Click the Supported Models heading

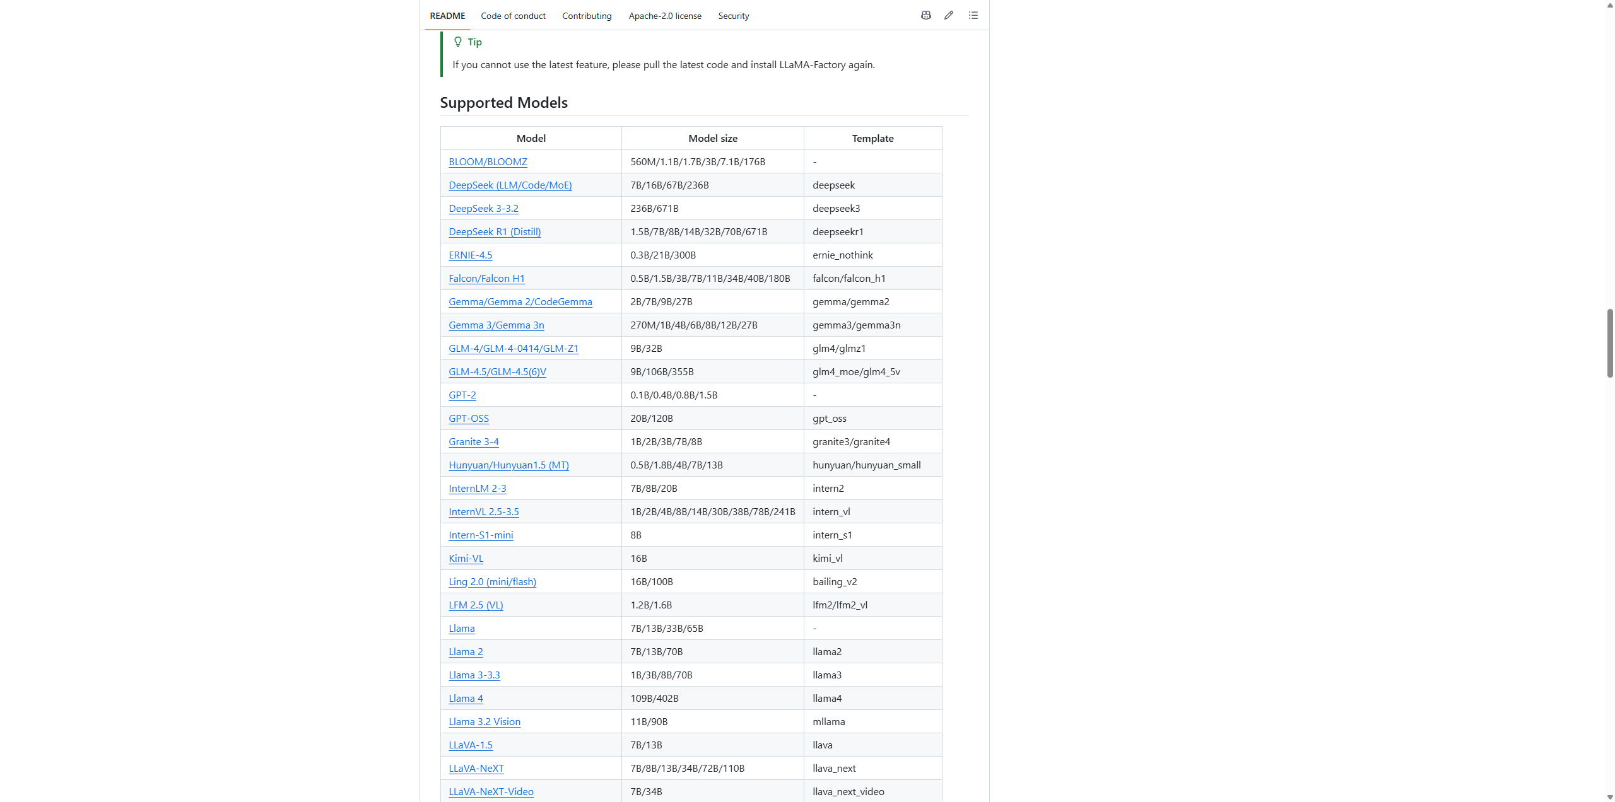(x=503, y=102)
